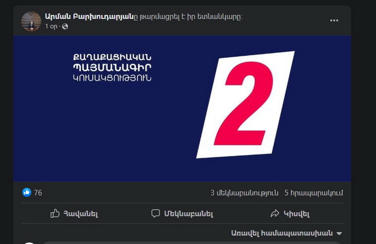The width and height of the screenshot is (376, 244).
Task: Click the '1 օր' post timestamp
Action: point(51,26)
